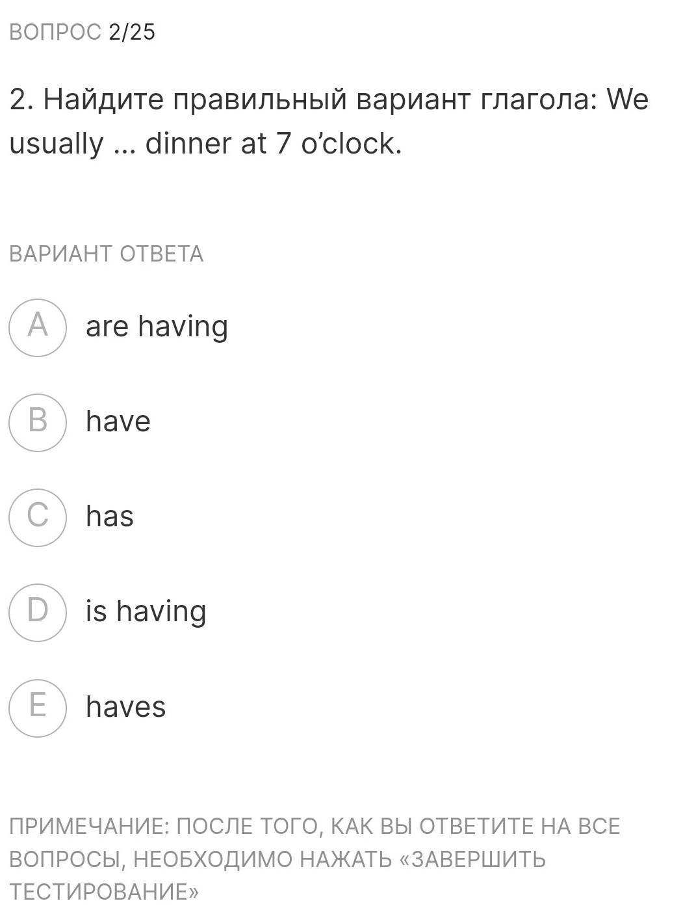Click the word 'ПРИМЕЧАНИЕ' in the note
This screenshot has width=683, height=912.
coord(89,826)
